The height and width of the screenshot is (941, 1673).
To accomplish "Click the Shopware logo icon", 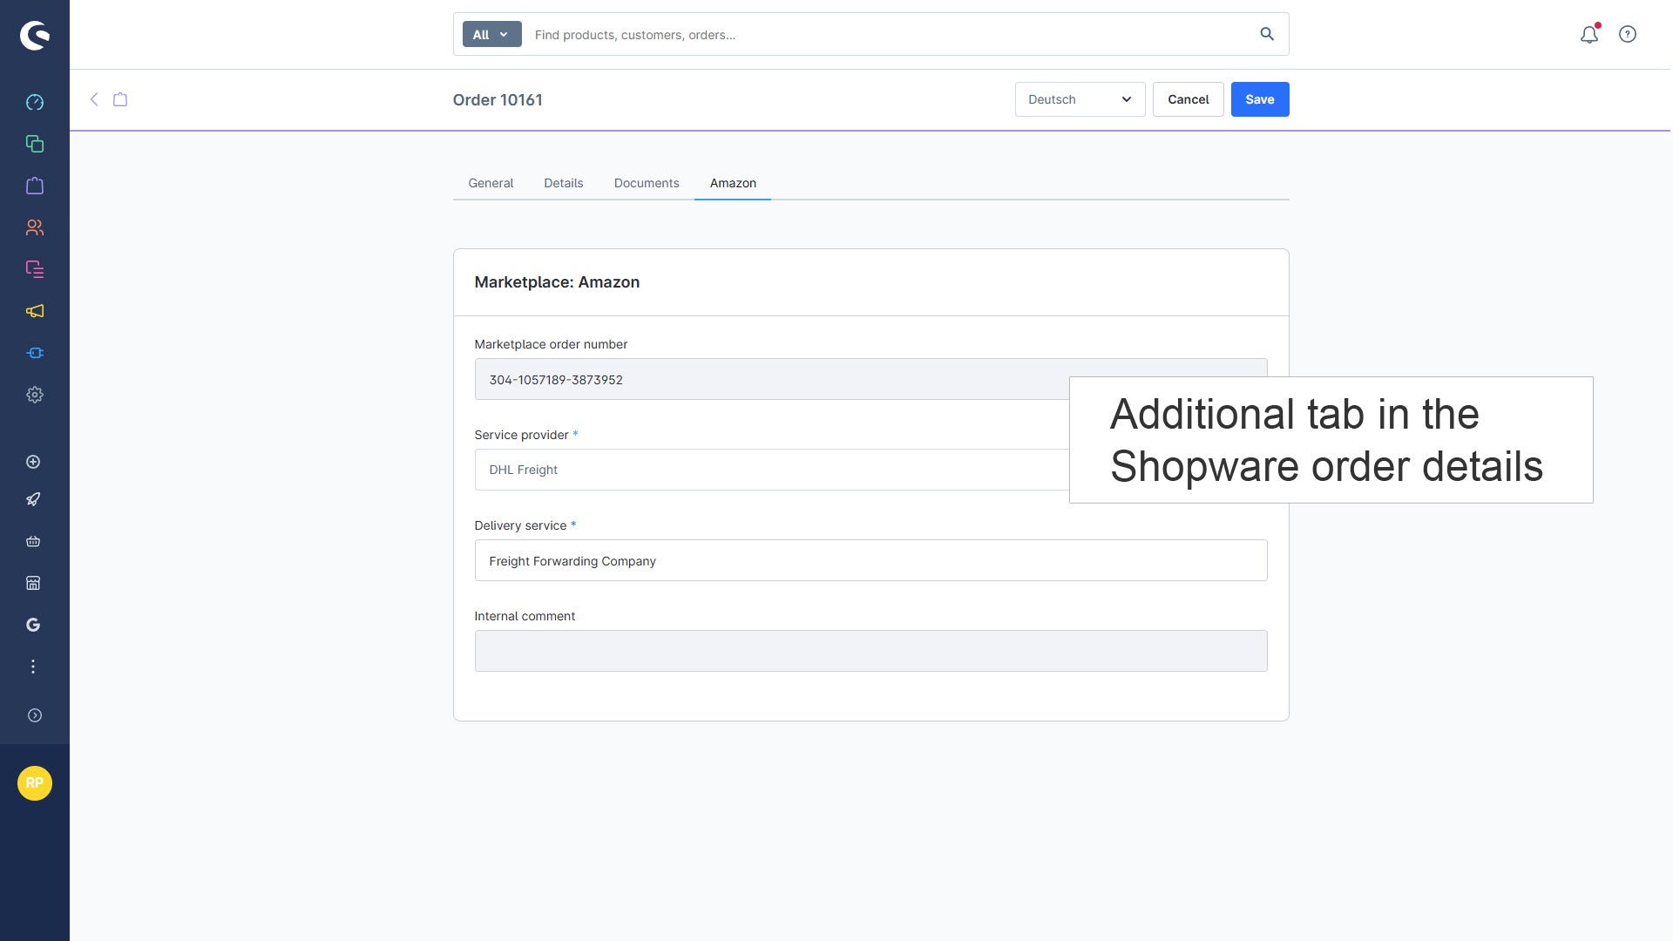I will pos(35,36).
